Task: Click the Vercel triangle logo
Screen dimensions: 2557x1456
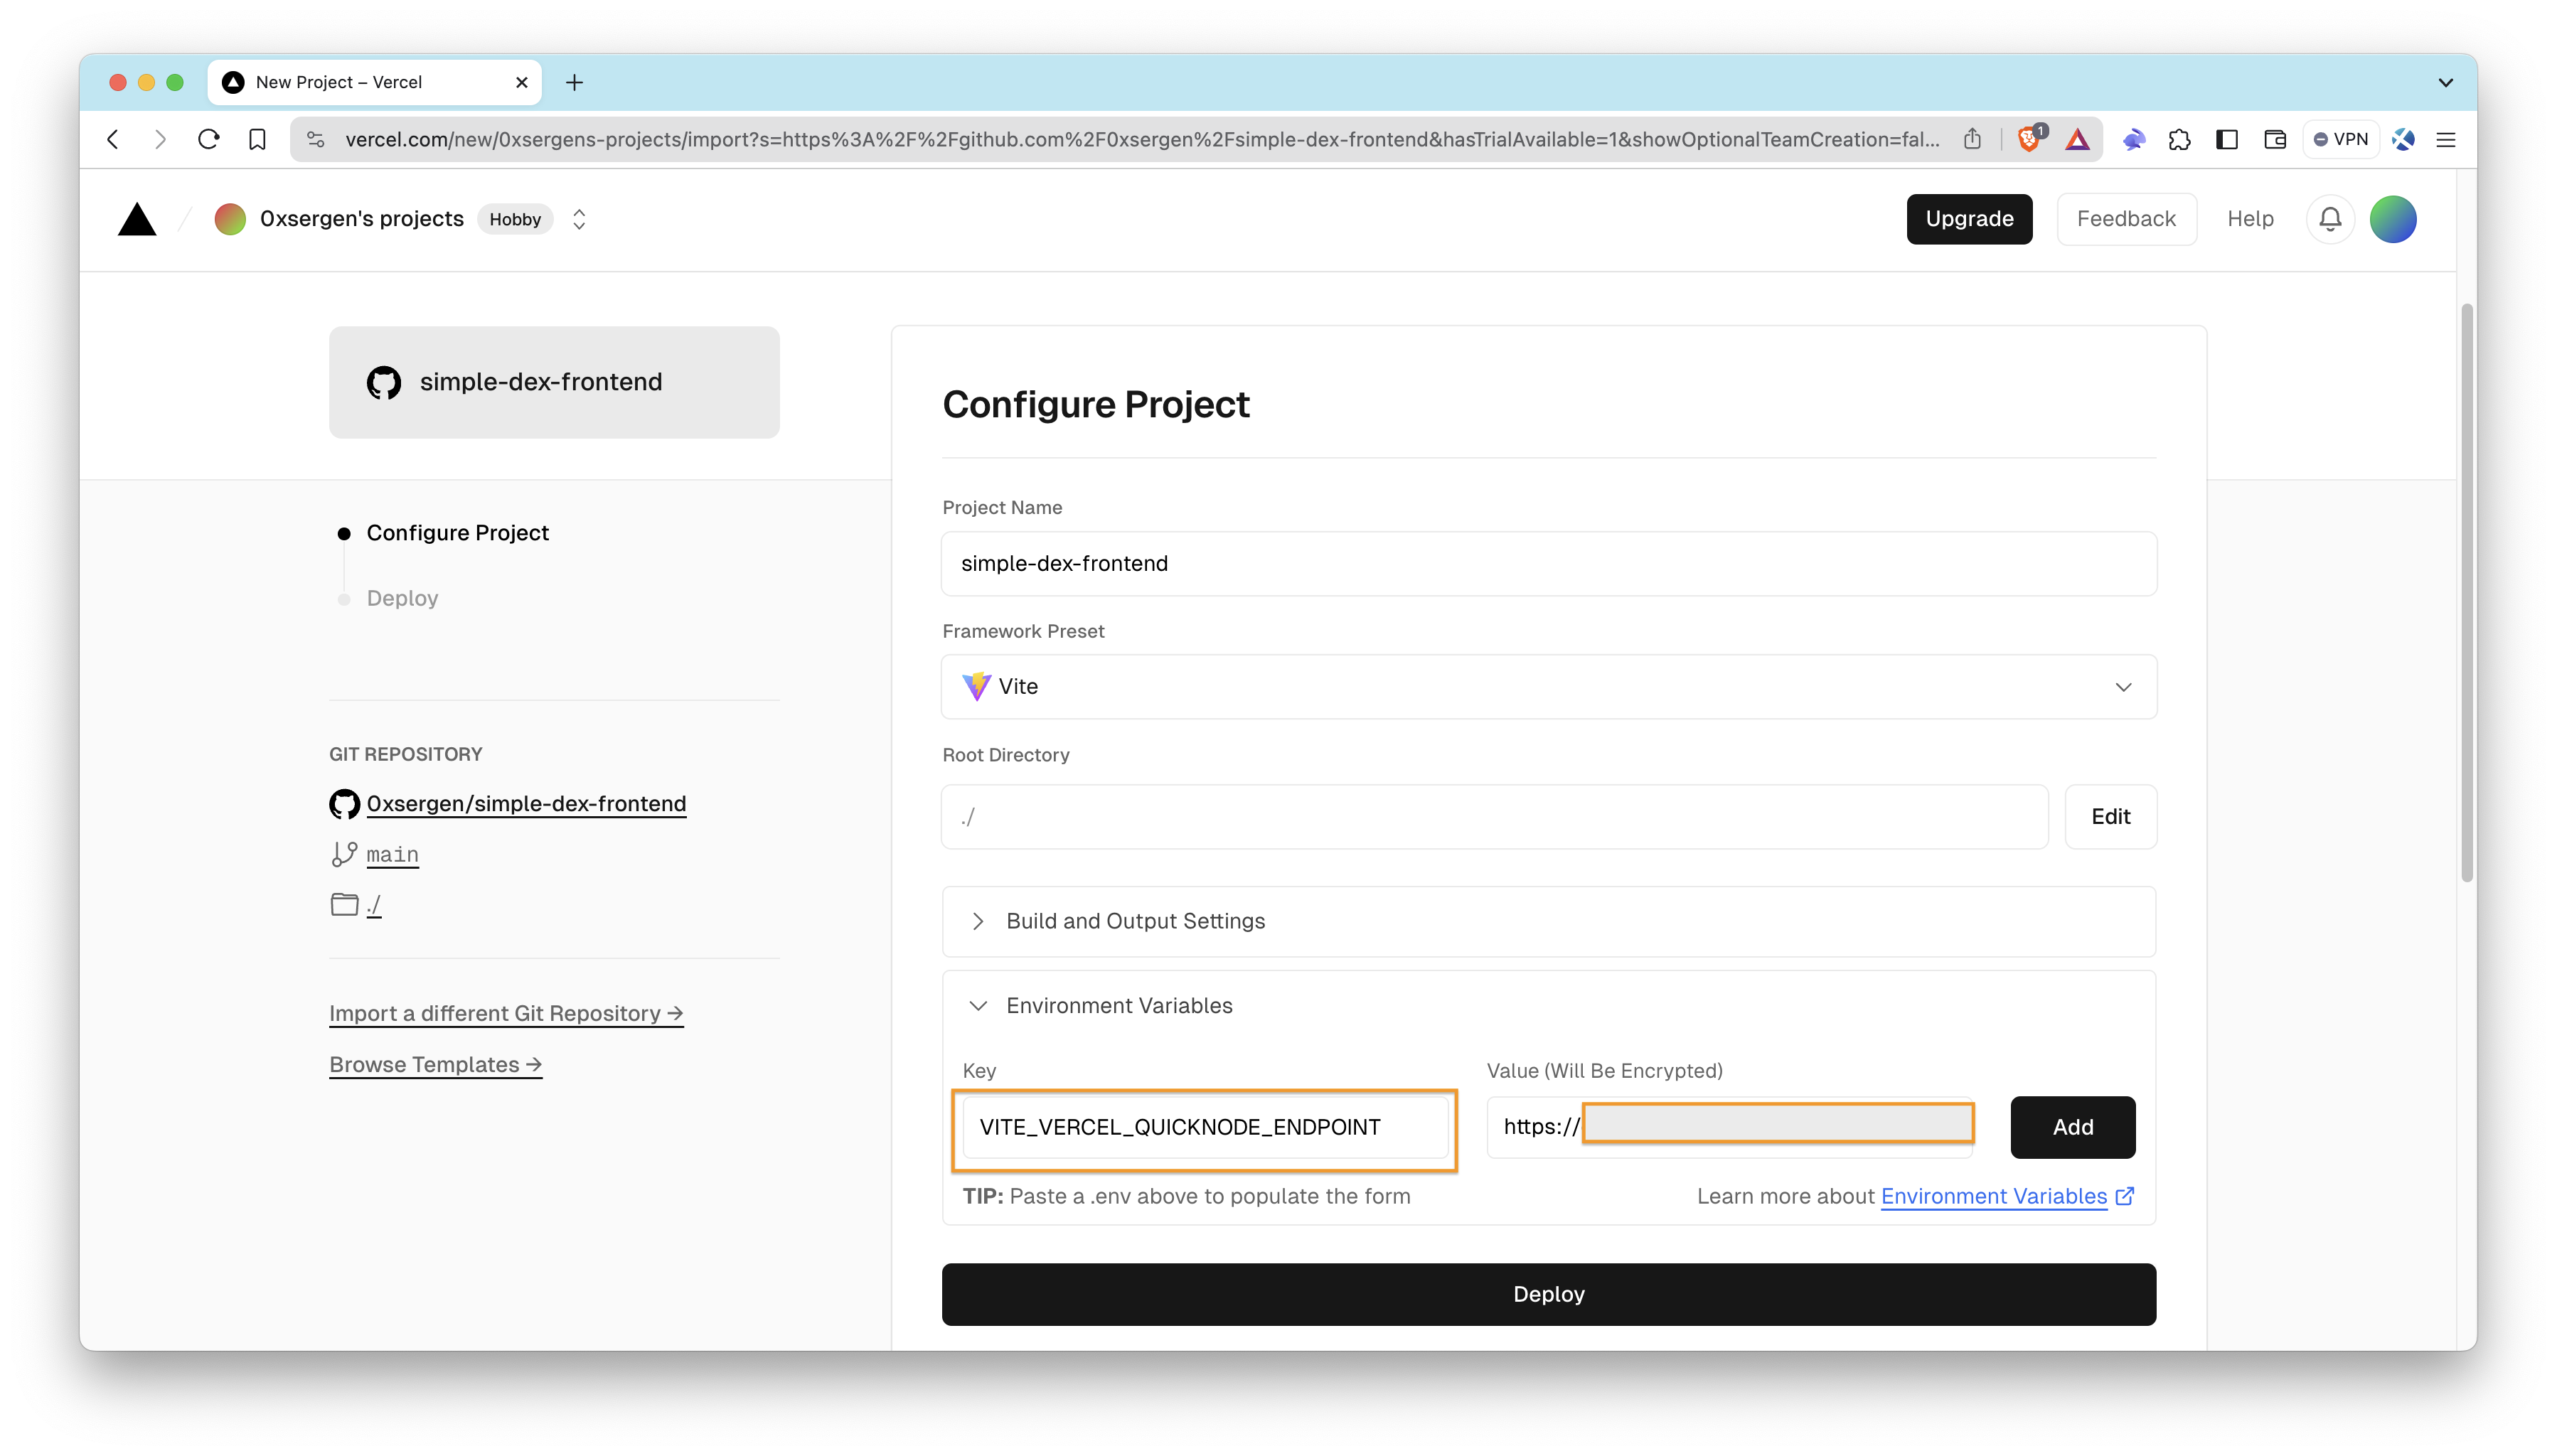Action: pyautogui.click(x=137, y=219)
